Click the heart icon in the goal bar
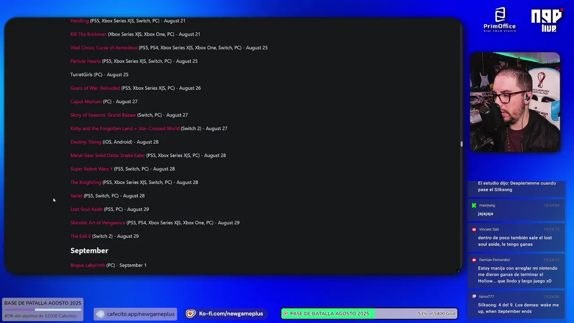This screenshot has width=574, height=323. 286,314
